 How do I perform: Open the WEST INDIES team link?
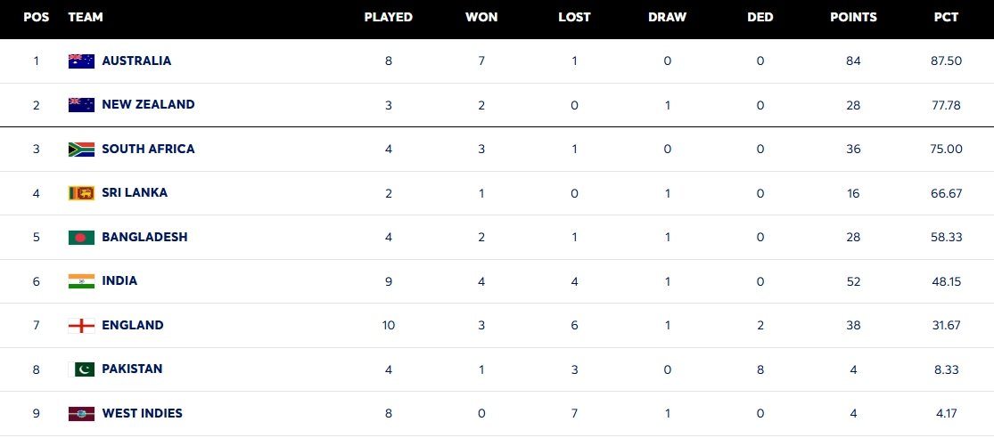tap(142, 413)
